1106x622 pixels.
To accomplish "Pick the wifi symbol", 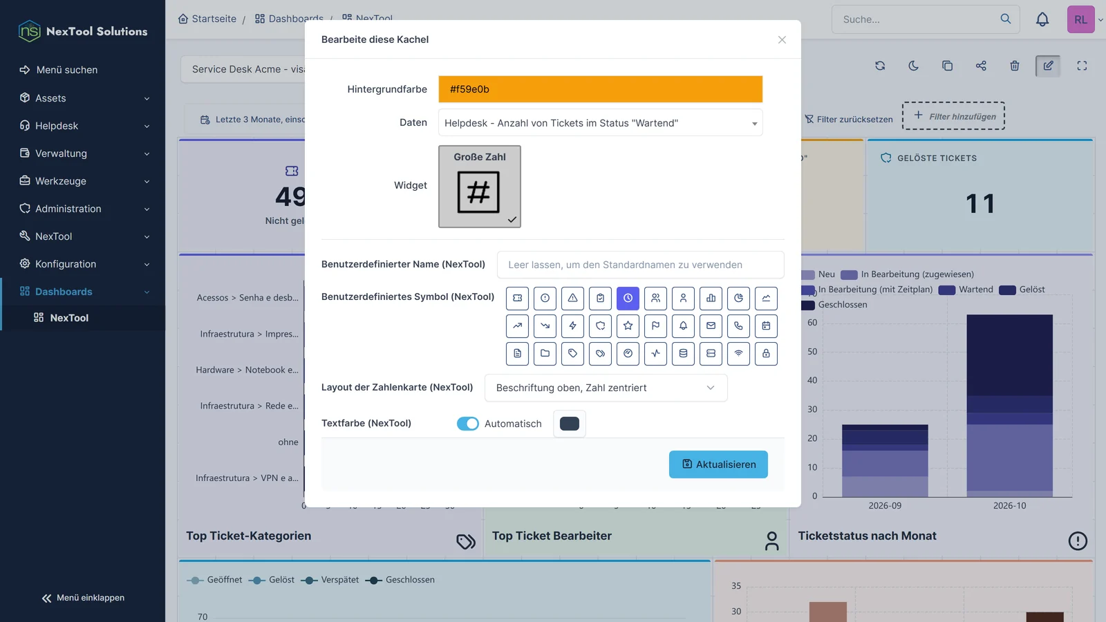I will (738, 353).
